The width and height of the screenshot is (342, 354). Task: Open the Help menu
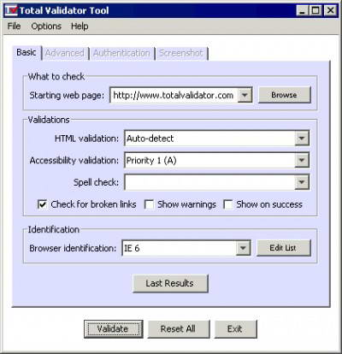pyautogui.click(x=80, y=27)
